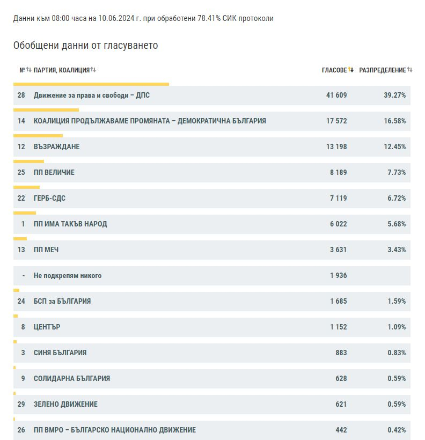Click the ГЕРБ-СДС party name
425x440 pixels.
coord(49,198)
